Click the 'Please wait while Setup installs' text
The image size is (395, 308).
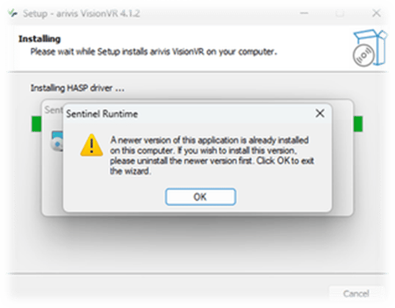(x=154, y=52)
